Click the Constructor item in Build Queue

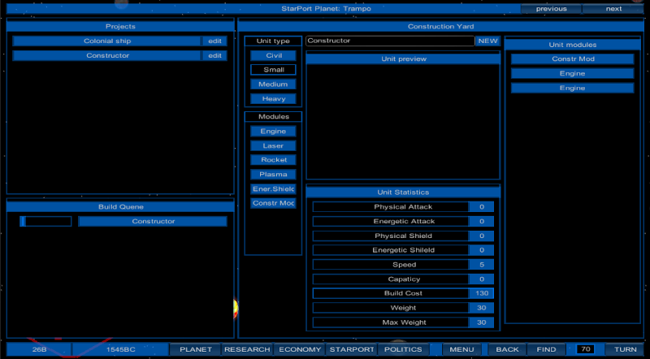(153, 222)
